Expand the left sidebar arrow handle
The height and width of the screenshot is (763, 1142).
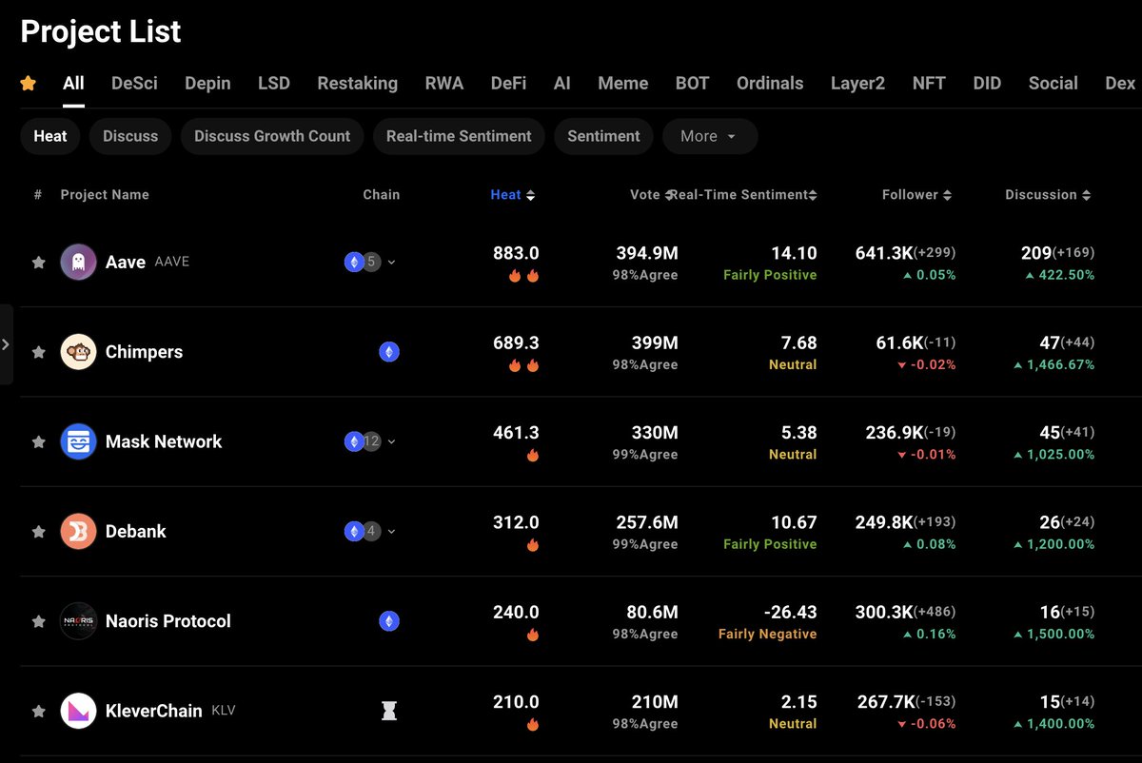(6, 344)
